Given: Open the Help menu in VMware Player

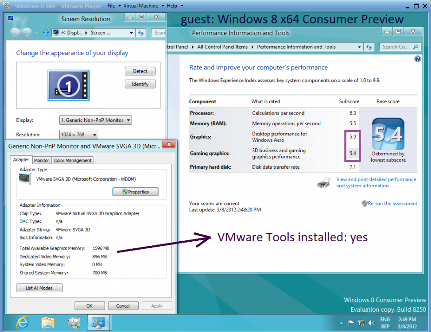Looking at the screenshot, I should pos(175,6).
